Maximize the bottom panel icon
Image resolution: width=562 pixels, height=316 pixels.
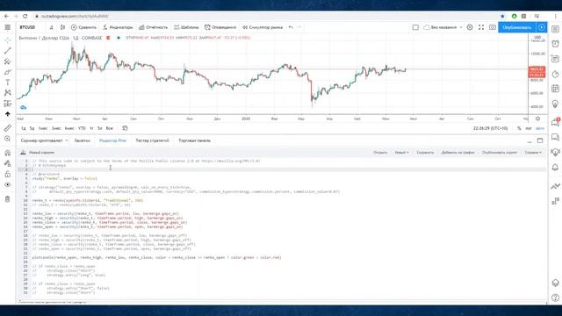click(540, 140)
